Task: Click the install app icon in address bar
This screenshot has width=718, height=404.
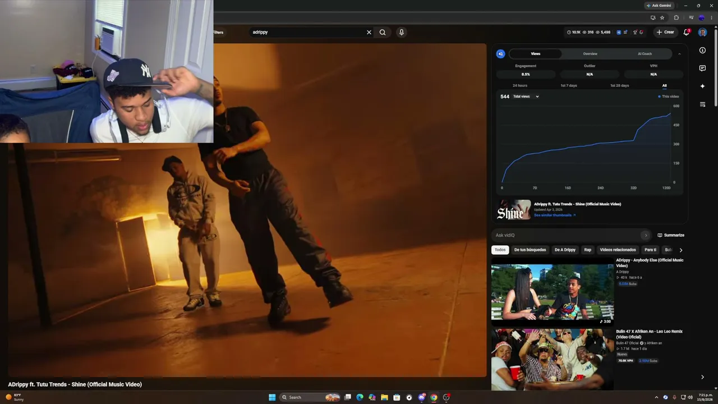Action: pyautogui.click(x=653, y=18)
